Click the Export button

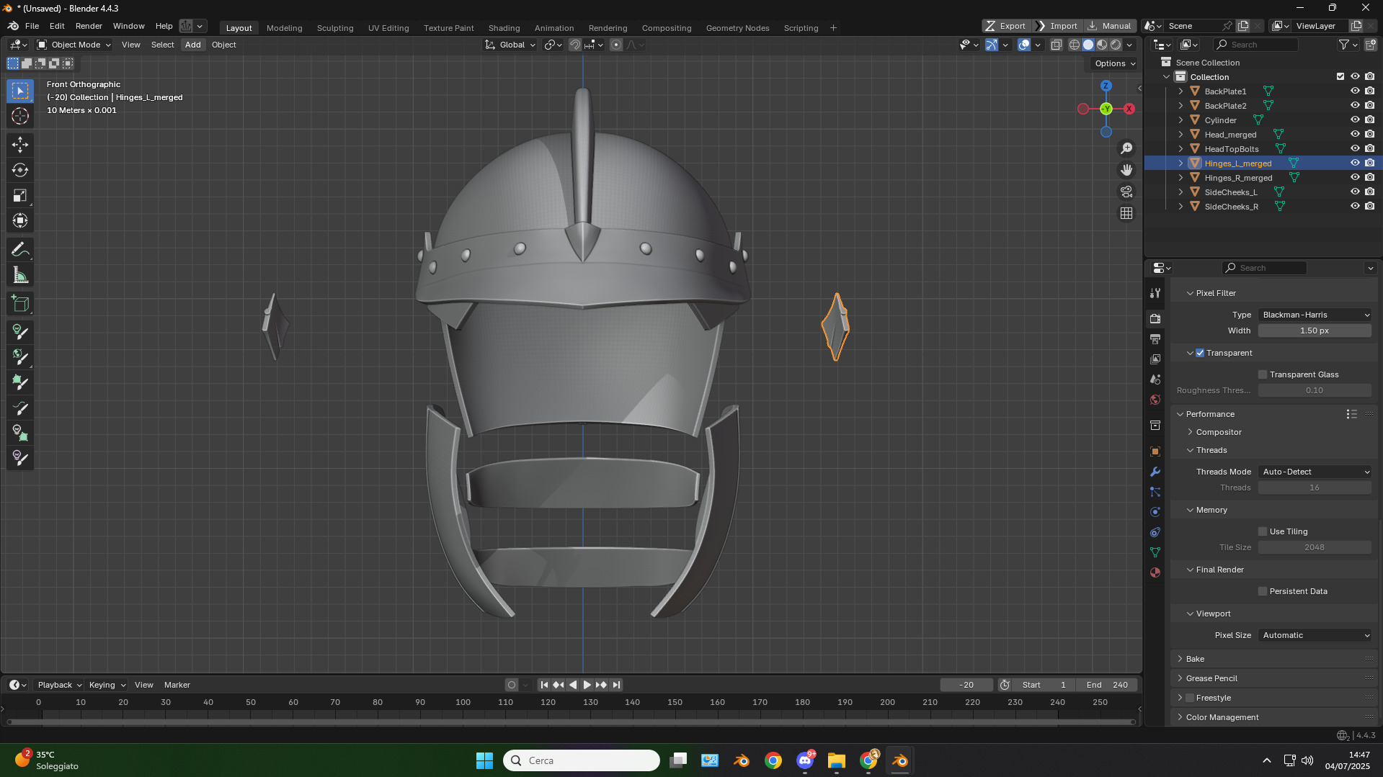(x=1006, y=26)
